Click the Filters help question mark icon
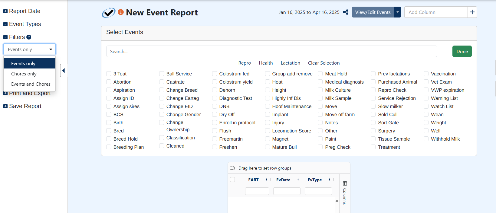 pos(29,37)
